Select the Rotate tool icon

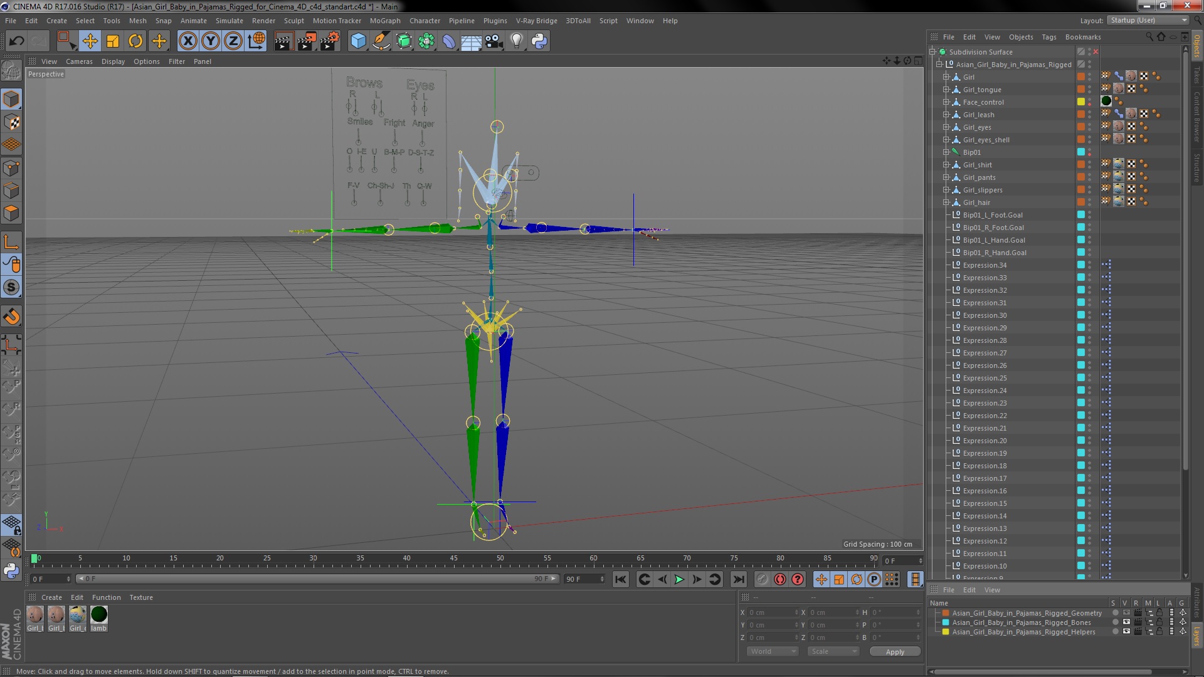(135, 41)
